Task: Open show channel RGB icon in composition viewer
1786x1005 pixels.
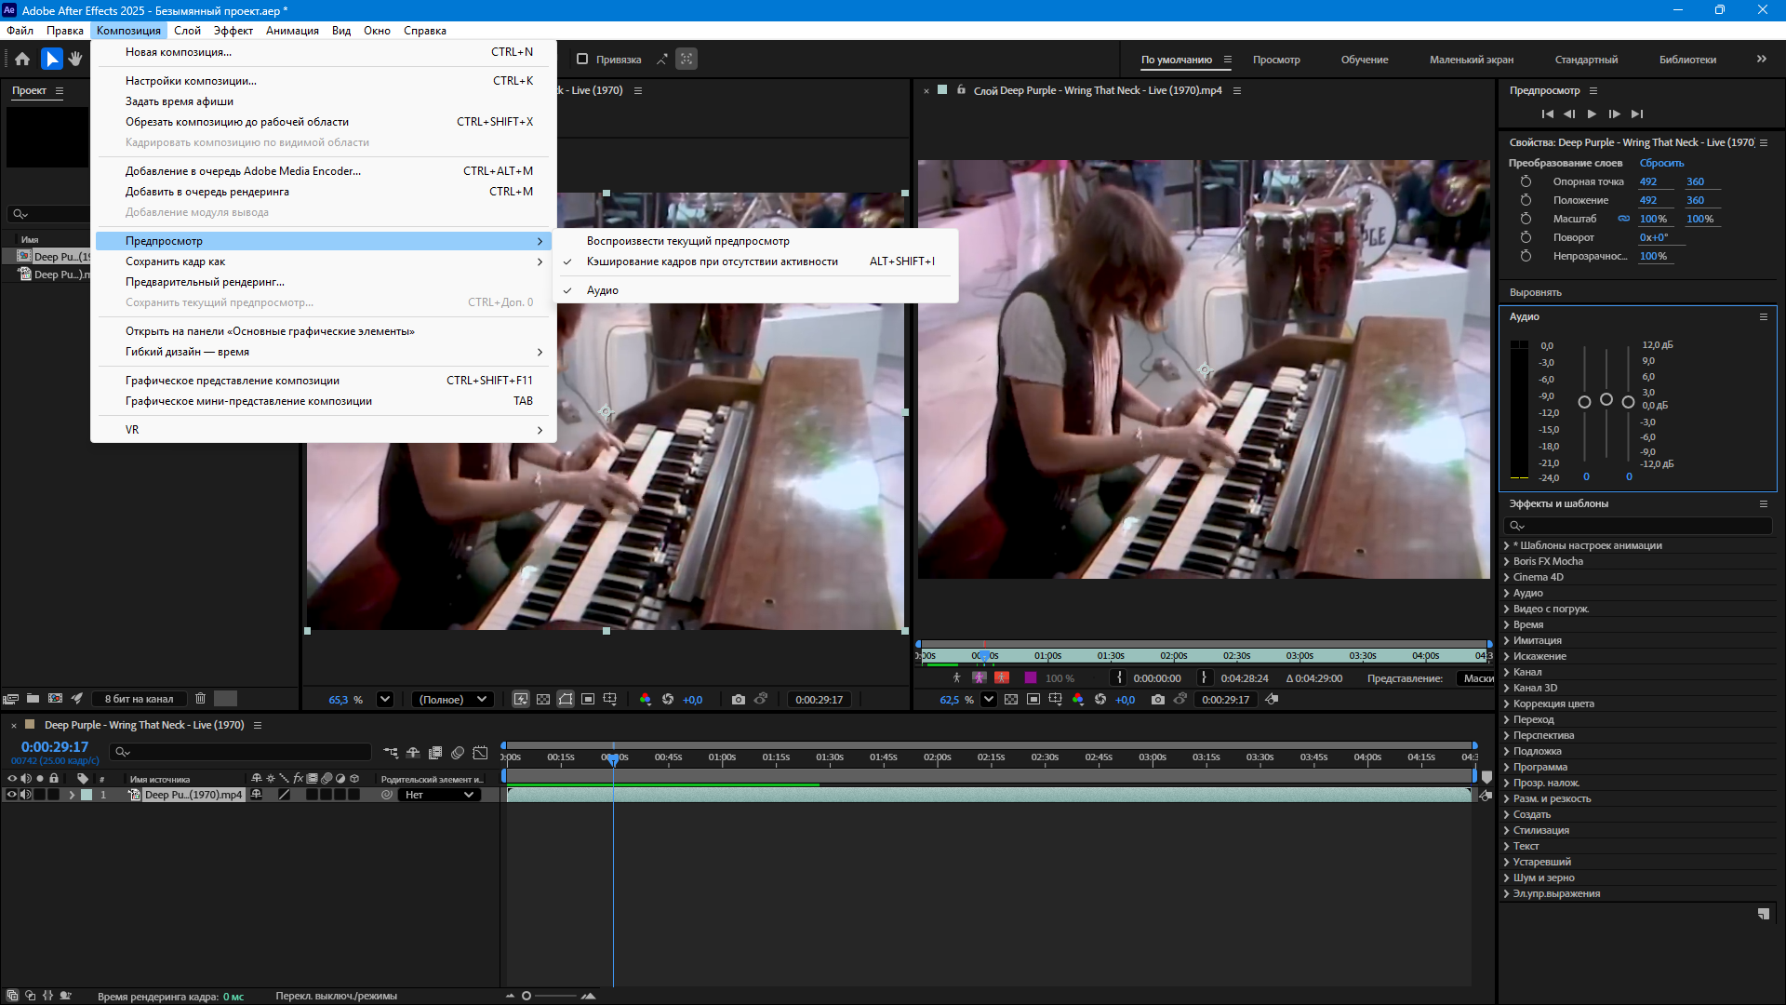Action: coord(646,700)
